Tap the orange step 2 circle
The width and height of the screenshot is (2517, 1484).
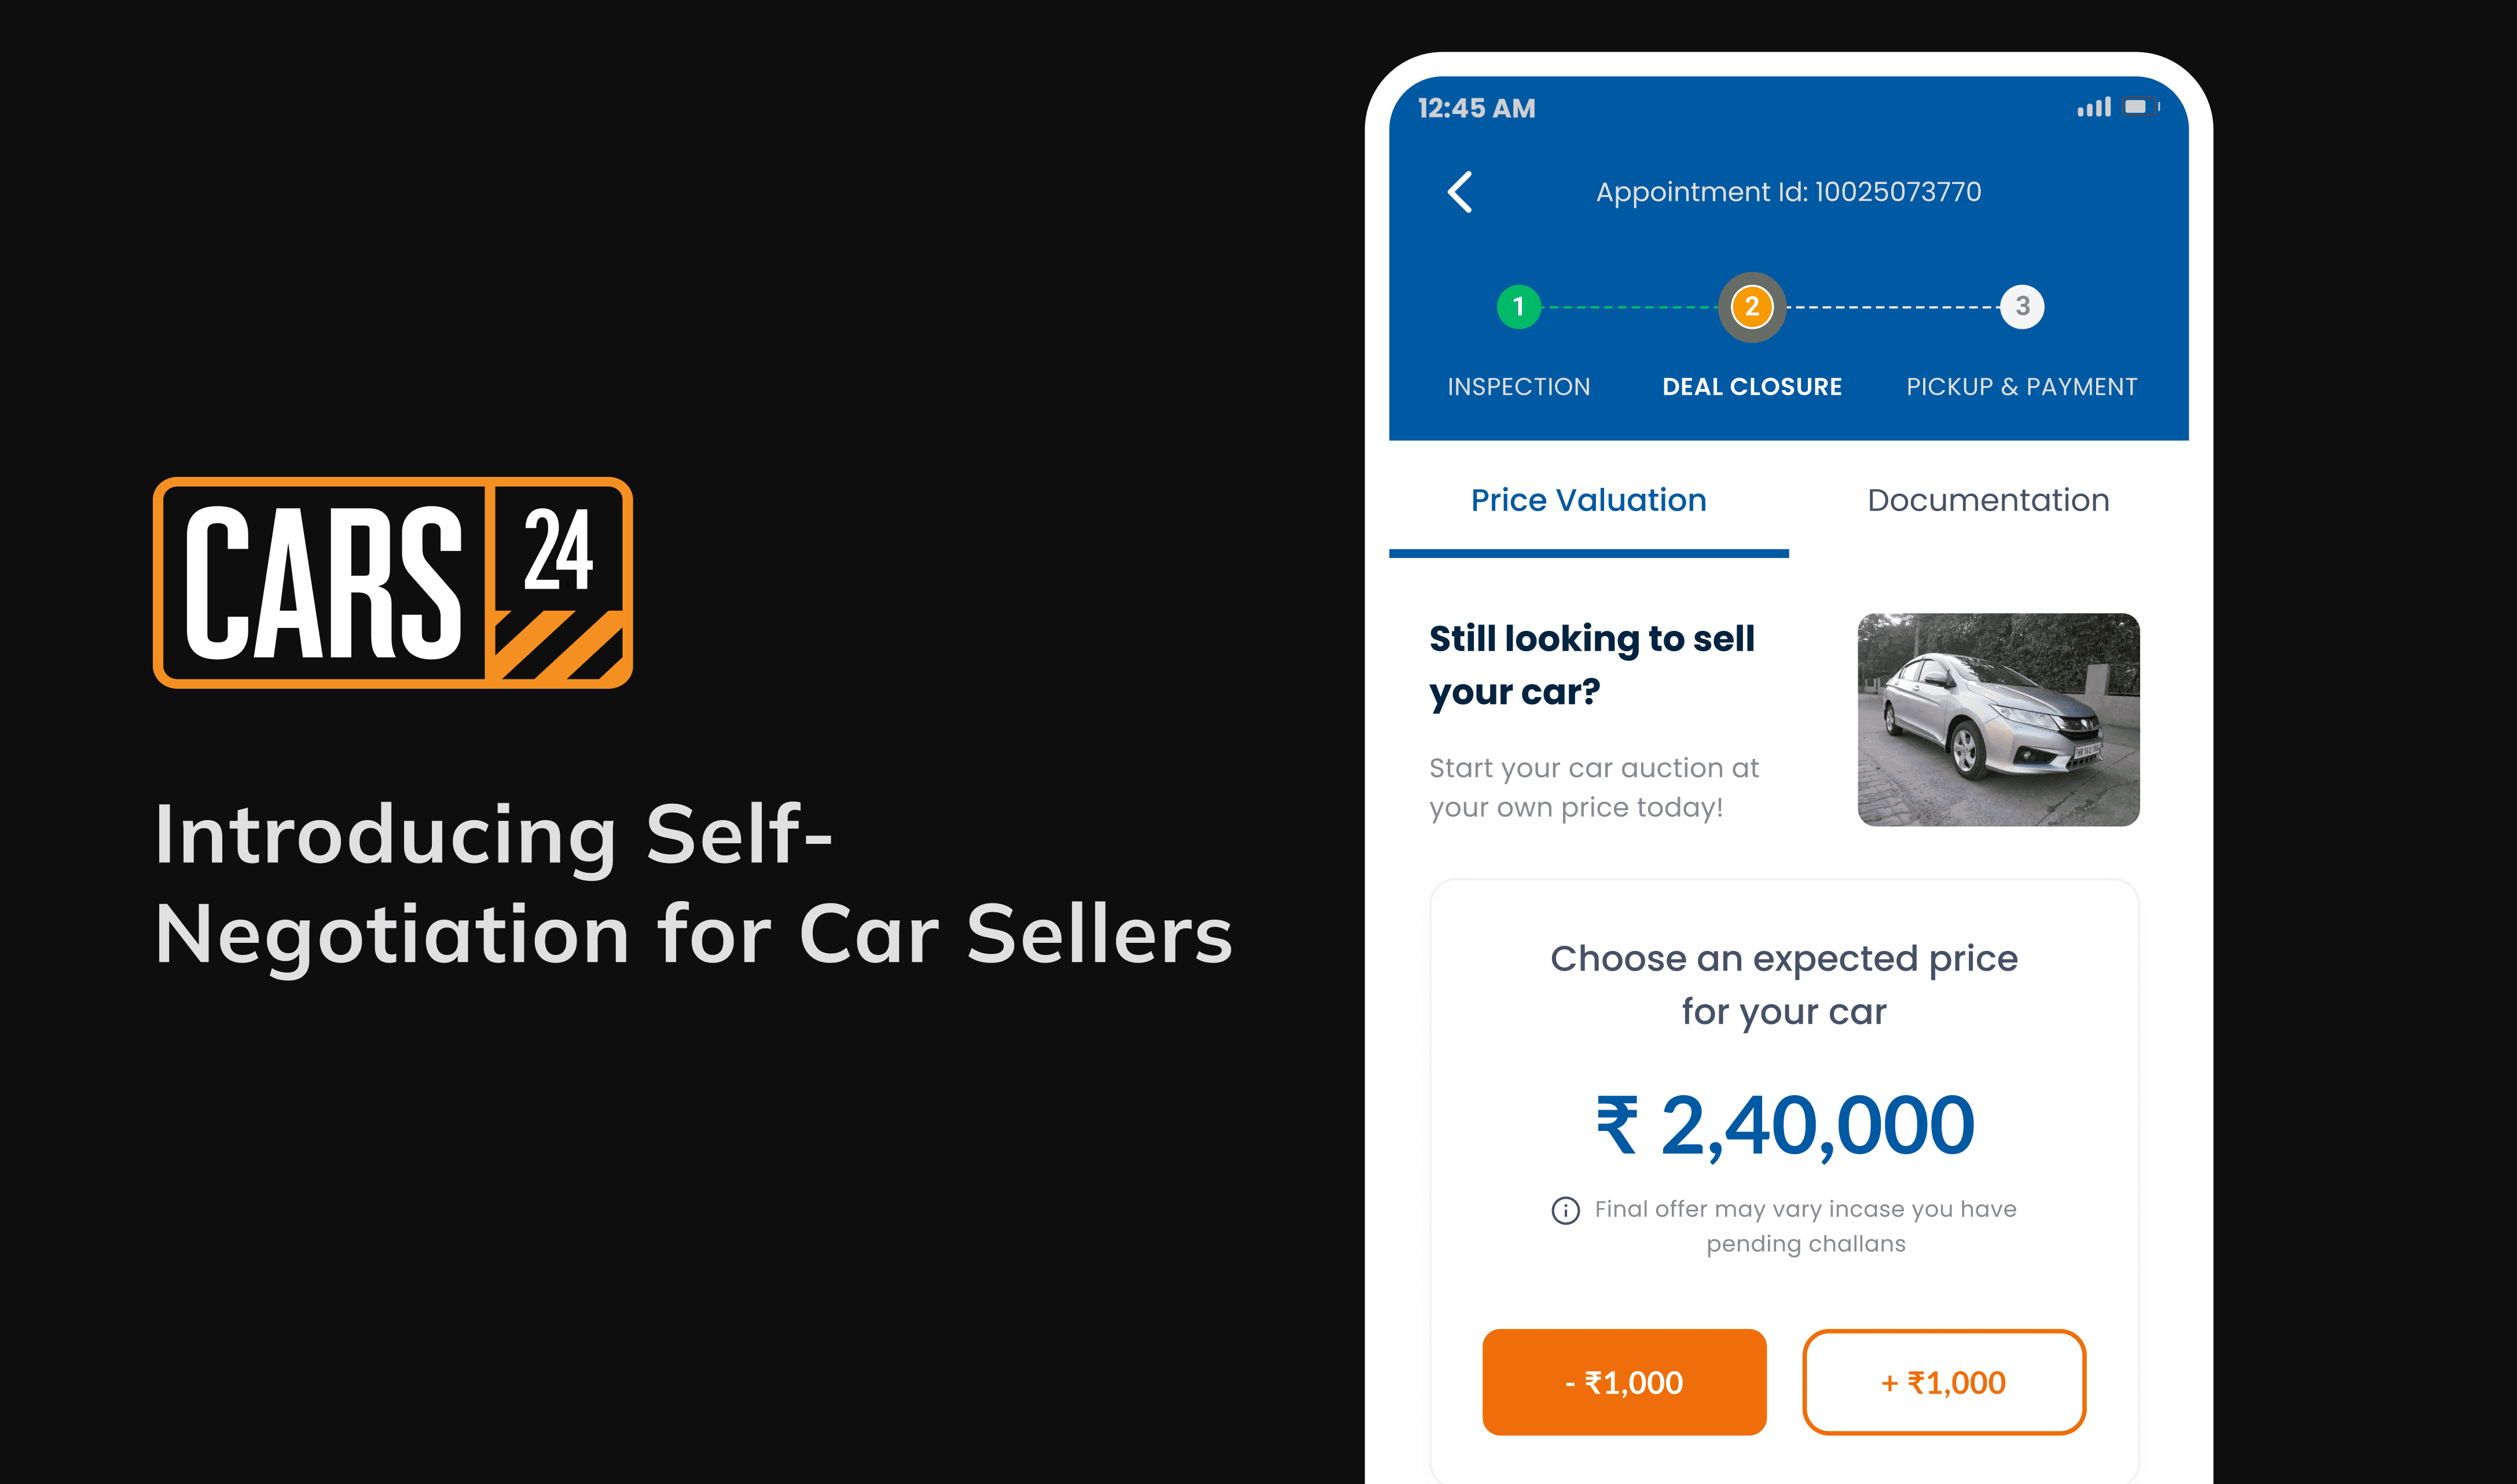point(1751,306)
